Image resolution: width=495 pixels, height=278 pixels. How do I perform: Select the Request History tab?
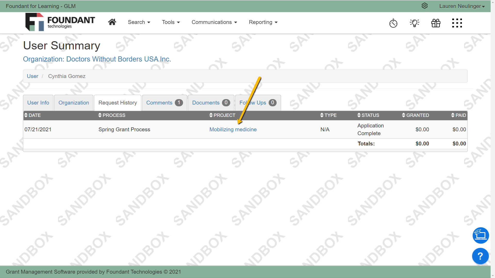(x=118, y=103)
